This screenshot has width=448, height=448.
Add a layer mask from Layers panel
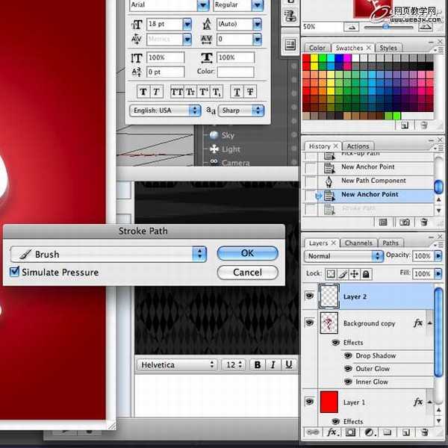coord(349,432)
